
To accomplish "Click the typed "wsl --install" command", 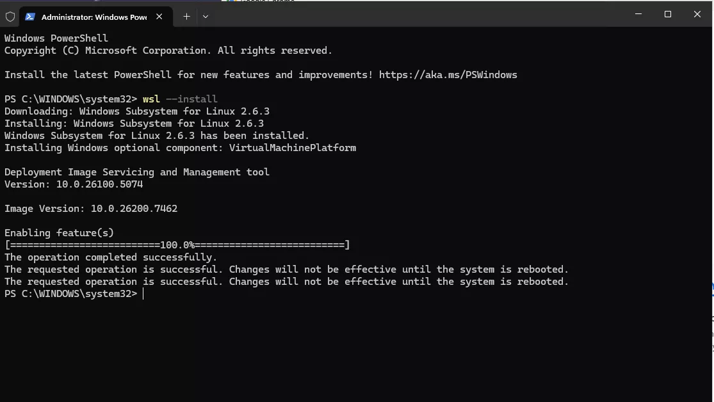I will click(180, 99).
